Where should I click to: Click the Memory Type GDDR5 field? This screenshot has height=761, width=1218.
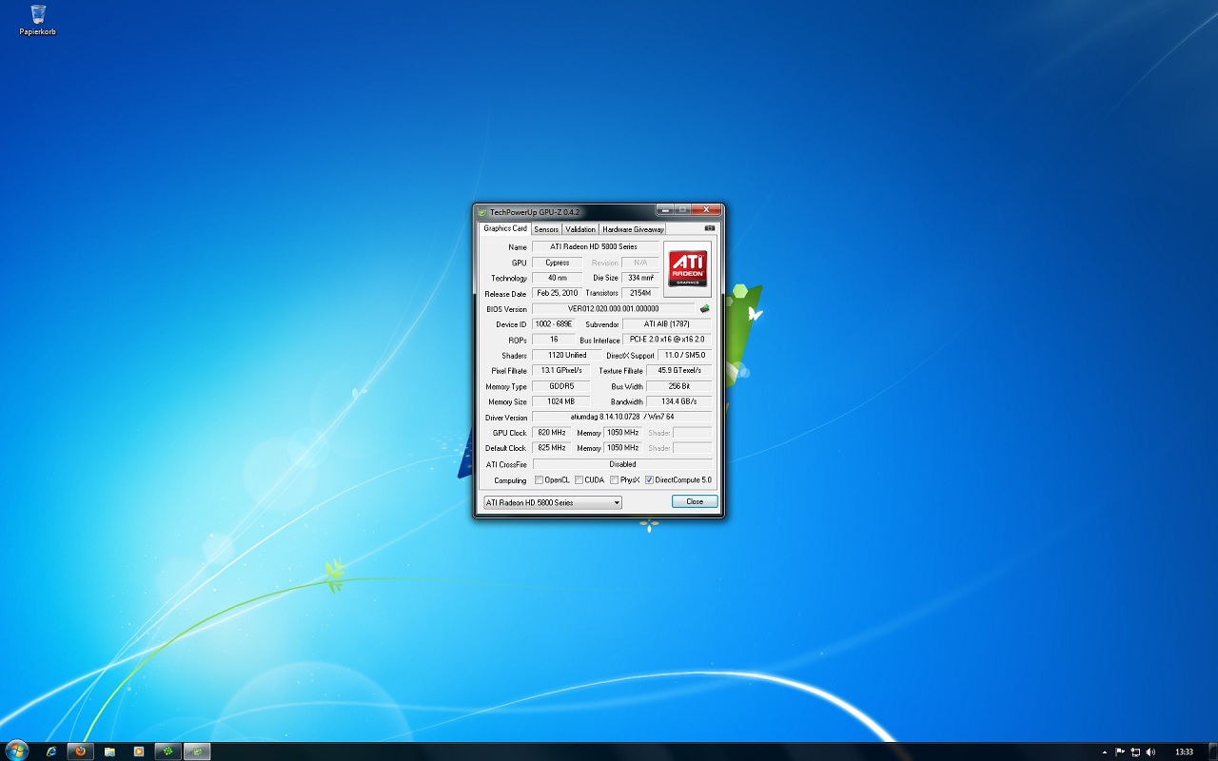click(561, 387)
